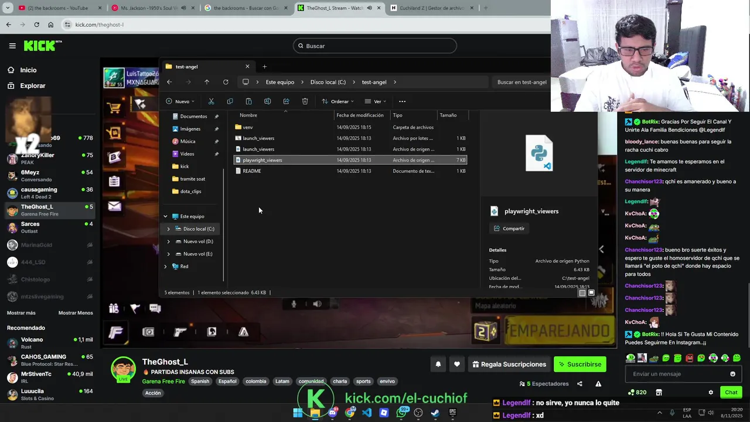Switch Explorer to large icons view
The image size is (750, 422).
pos(591,292)
